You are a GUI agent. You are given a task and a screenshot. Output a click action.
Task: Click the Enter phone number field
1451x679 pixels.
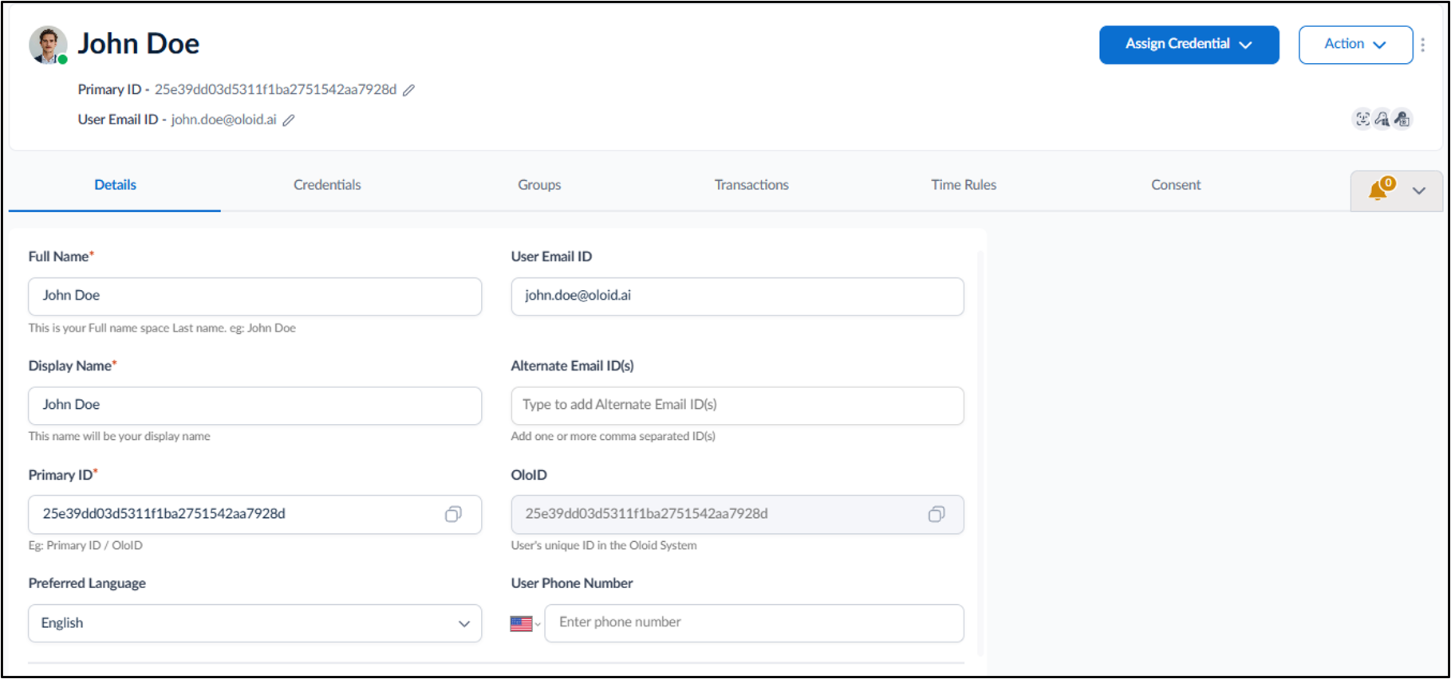point(755,623)
